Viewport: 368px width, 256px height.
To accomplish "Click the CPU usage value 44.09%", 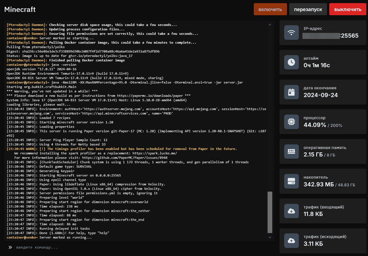I will coord(315,125).
